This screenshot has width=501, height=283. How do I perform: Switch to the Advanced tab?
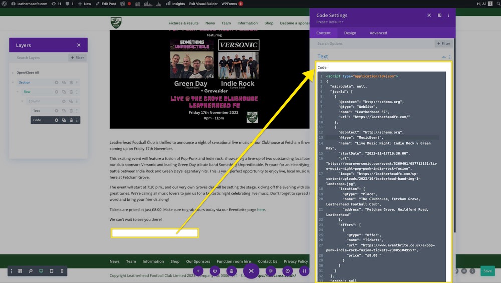(x=378, y=33)
